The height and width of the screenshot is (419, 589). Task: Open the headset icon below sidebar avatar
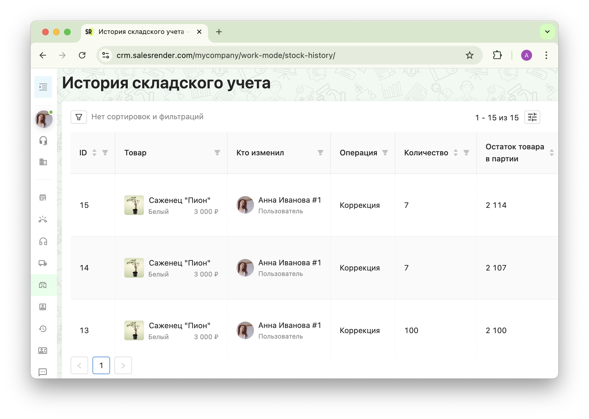(43, 141)
